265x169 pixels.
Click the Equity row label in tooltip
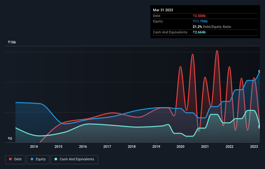coord(158,21)
